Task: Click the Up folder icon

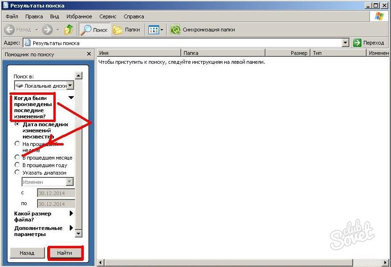Action: (x=69, y=30)
